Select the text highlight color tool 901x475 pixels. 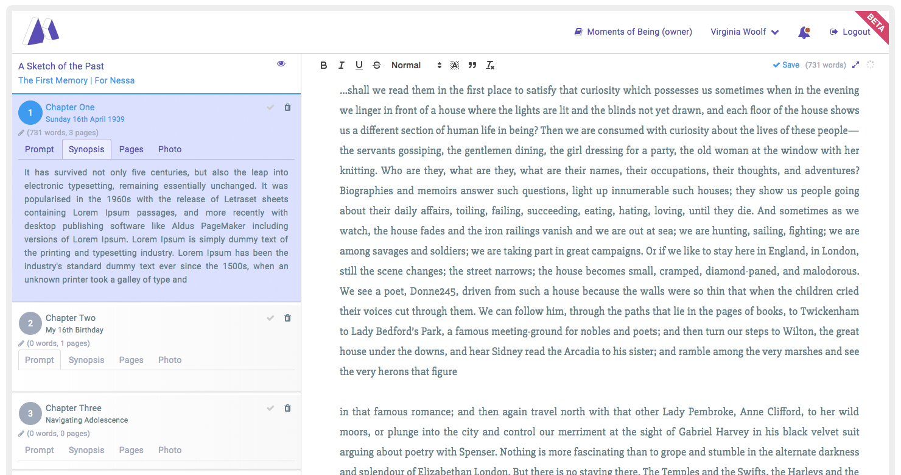(455, 65)
